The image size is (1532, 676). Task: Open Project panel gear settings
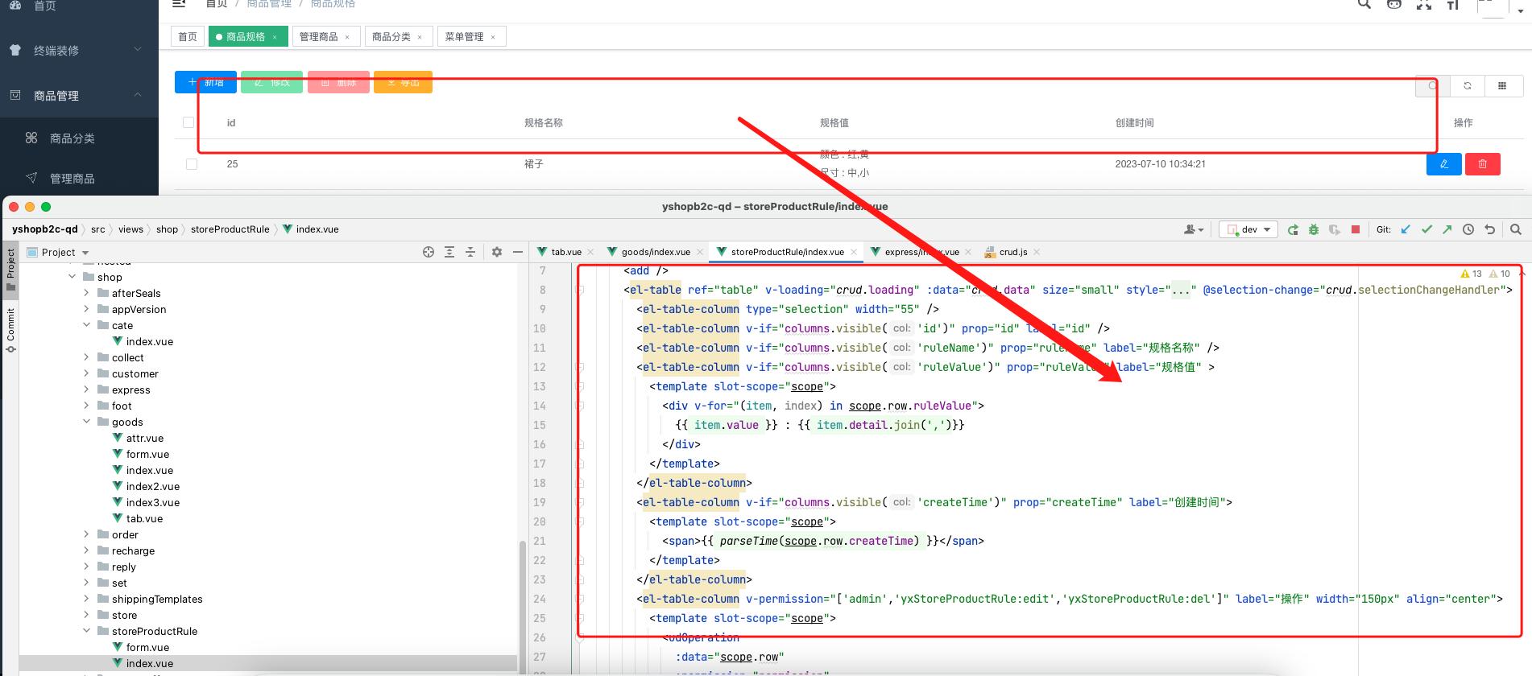(497, 252)
